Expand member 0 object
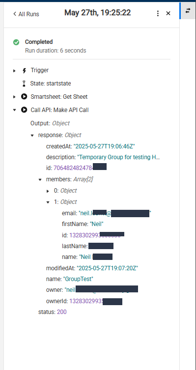 (48, 191)
